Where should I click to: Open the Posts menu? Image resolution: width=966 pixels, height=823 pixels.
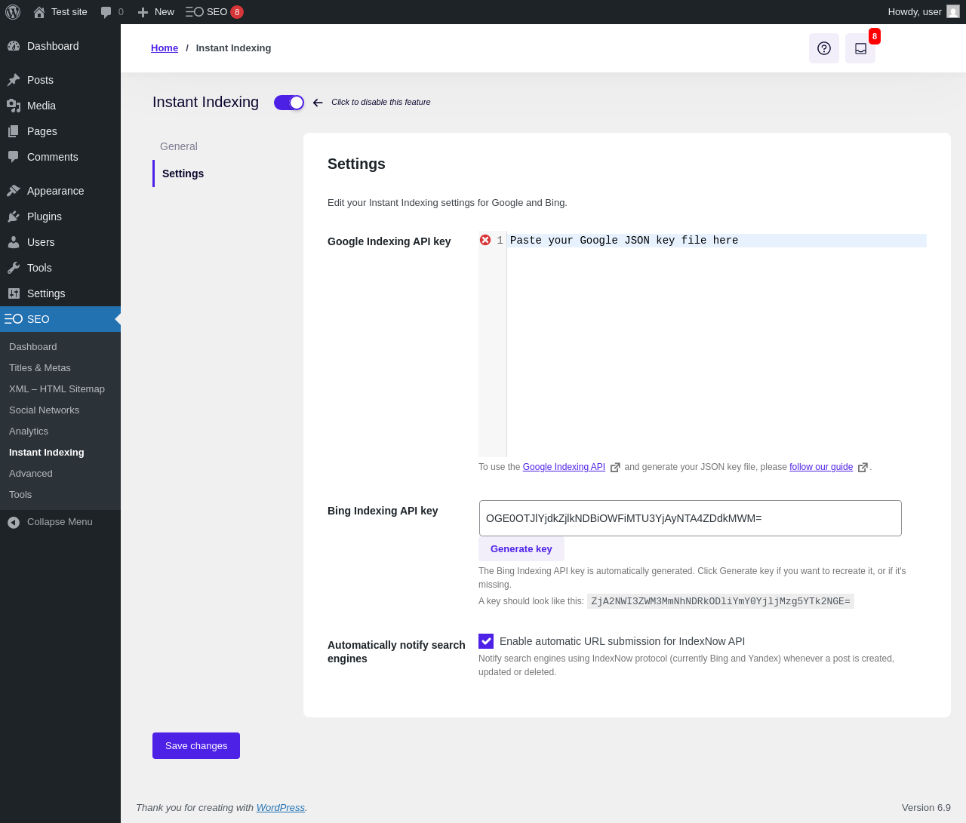point(60,80)
